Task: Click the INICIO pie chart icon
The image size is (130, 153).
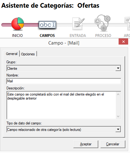Action: 18,24
